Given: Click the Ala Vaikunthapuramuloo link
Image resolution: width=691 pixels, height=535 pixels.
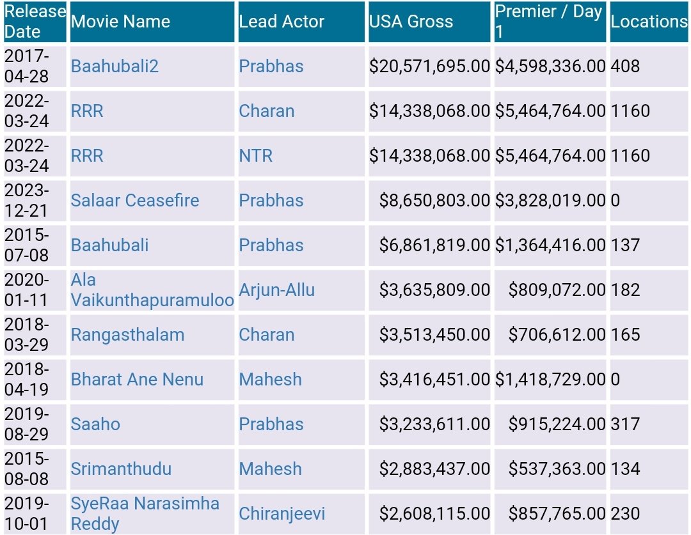Looking at the screenshot, I should tap(152, 290).
